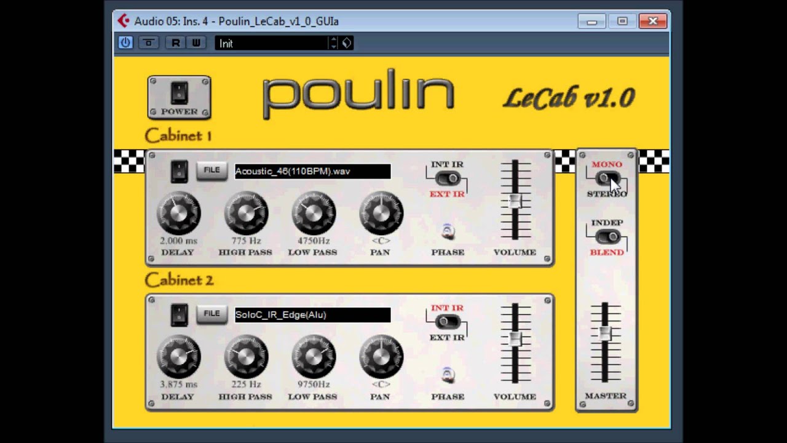Screen dimensions: 787x443
Task: Click the SoloC_IR_Edge(Alu) file display
Action: (312, 314)
